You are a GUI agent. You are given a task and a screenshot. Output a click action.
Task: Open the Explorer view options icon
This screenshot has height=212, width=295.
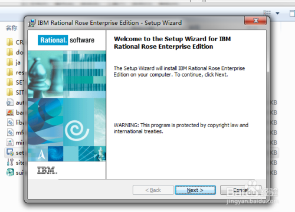click(x=267, y=13)
